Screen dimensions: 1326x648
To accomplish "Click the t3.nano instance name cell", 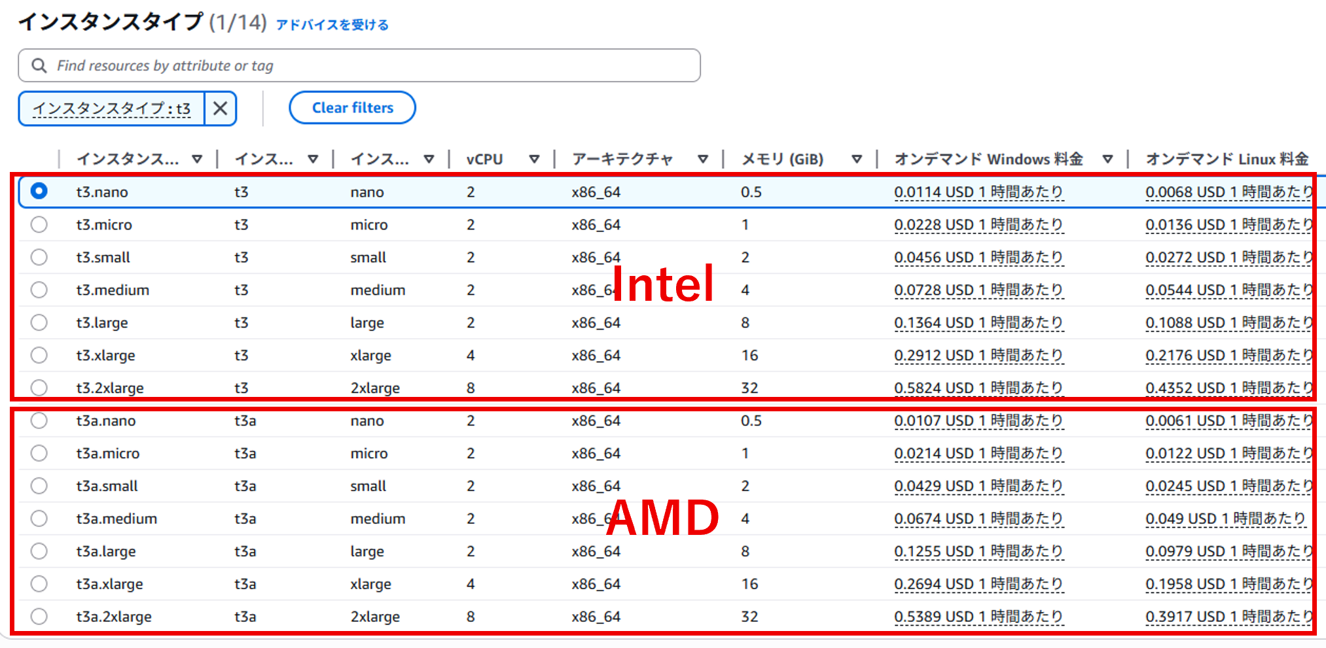I will (102, 192).
